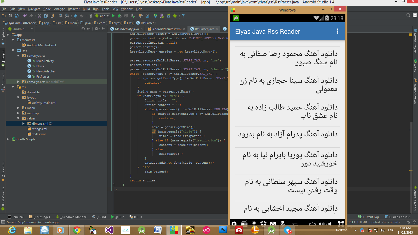Screen dimensions: 418x235
Task: Click the Debug app bug icon
Action: [120, 16]
